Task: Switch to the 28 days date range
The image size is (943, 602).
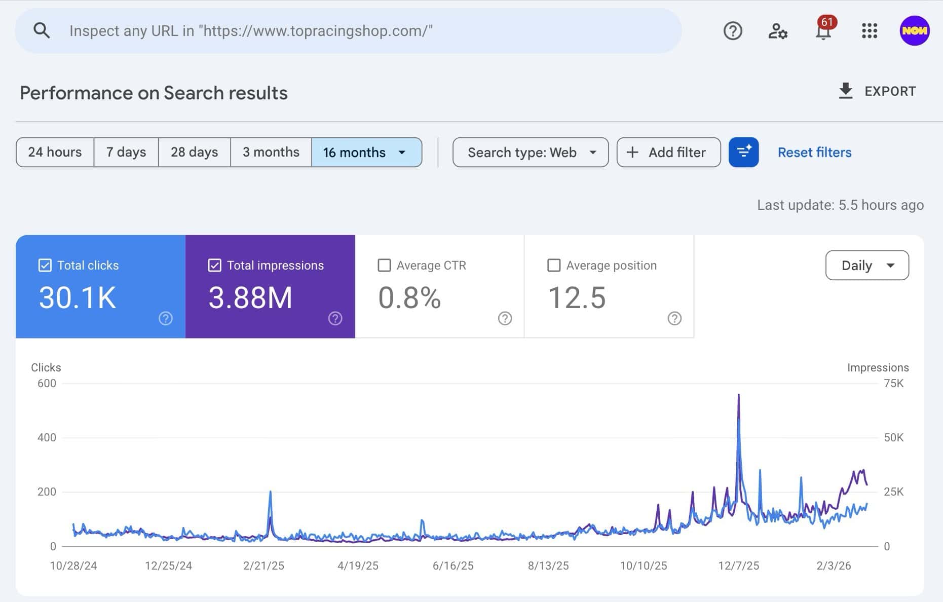Action: (x=194, y=152)
